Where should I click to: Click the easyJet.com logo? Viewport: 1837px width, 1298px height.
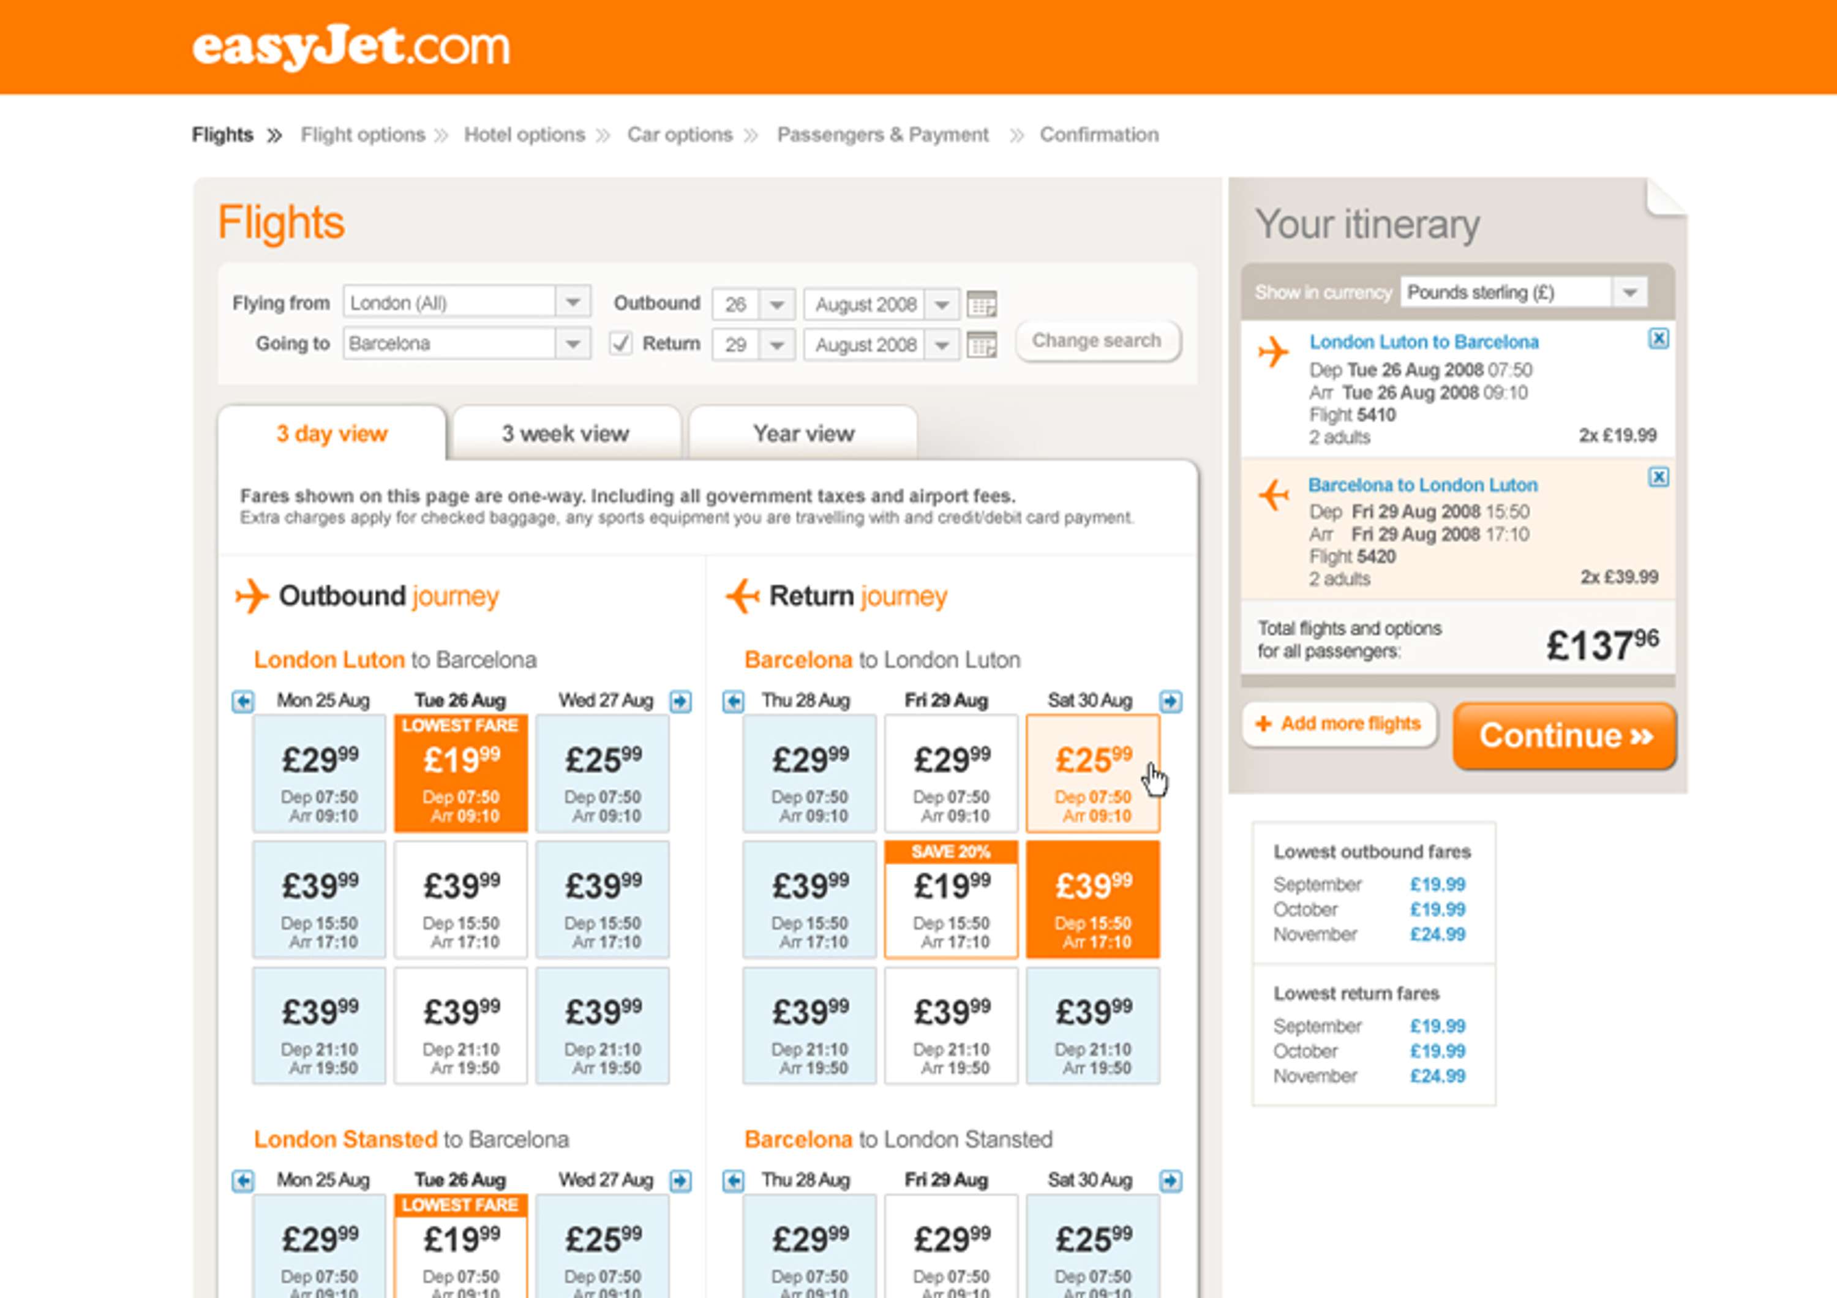[x=350, y=48]
